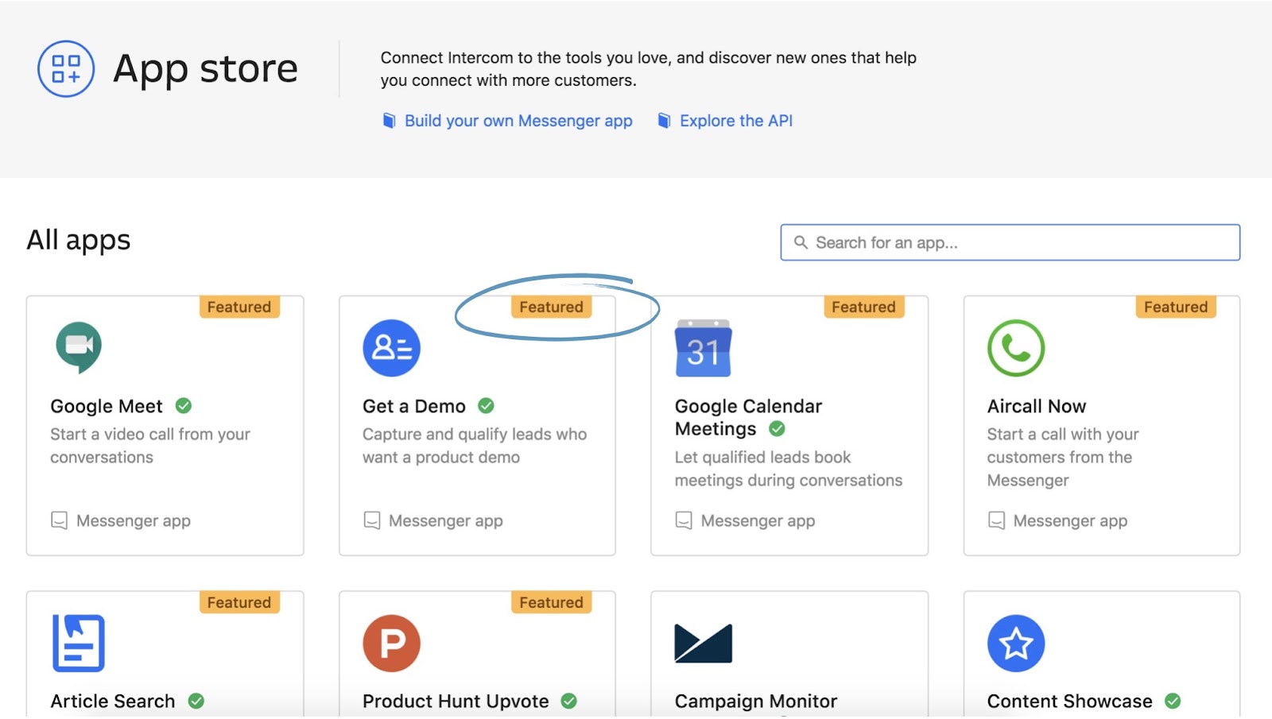Click the Featured badge on Google Calendar Meetings

coord(864,307)
